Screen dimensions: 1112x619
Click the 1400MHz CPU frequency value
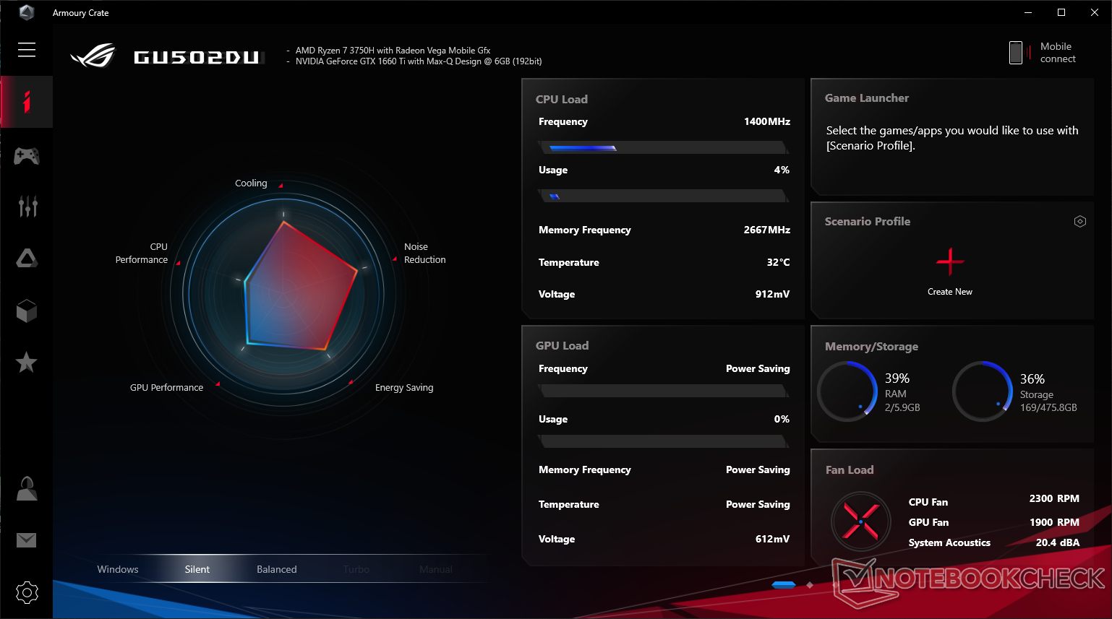(x=767, y=122)
